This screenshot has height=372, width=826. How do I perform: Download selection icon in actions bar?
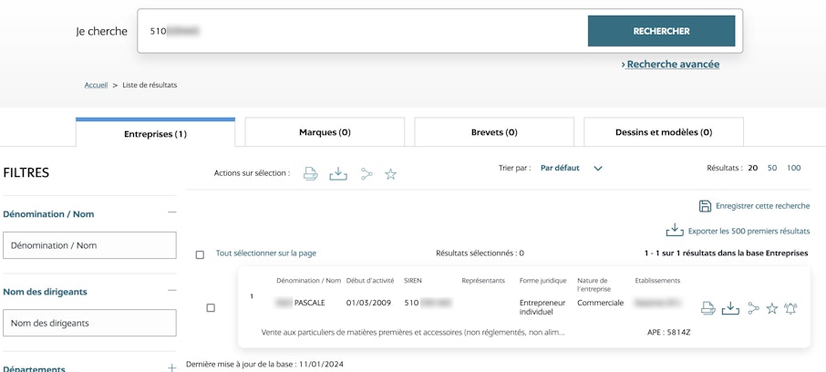pos(338,174)
